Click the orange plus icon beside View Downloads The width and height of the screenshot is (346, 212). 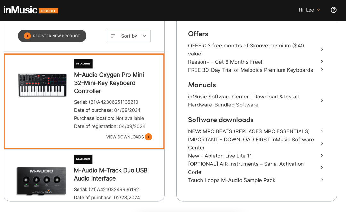click(x=148, y=137)
